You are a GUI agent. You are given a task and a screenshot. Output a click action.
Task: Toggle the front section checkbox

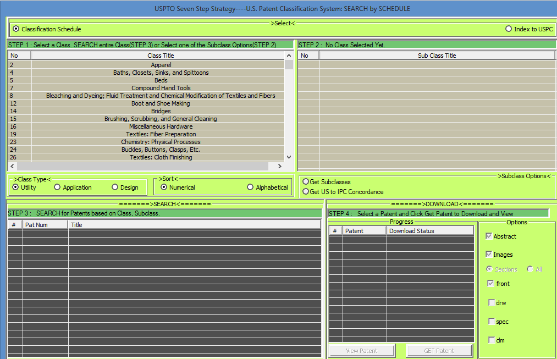tap(490, 283)
